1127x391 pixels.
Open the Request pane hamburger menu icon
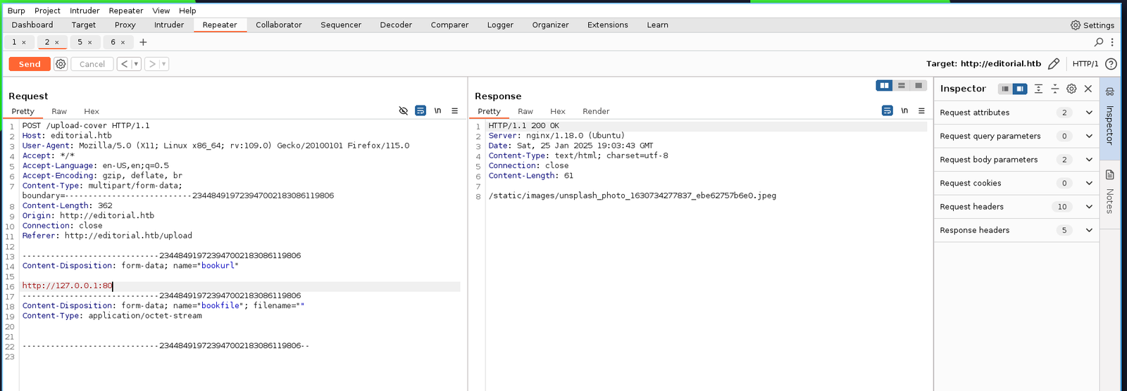[454, 111]
